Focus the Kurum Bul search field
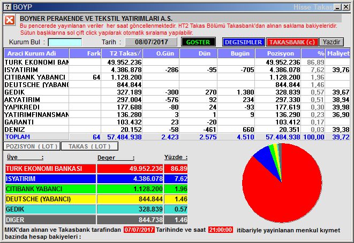 pos(65,42)
